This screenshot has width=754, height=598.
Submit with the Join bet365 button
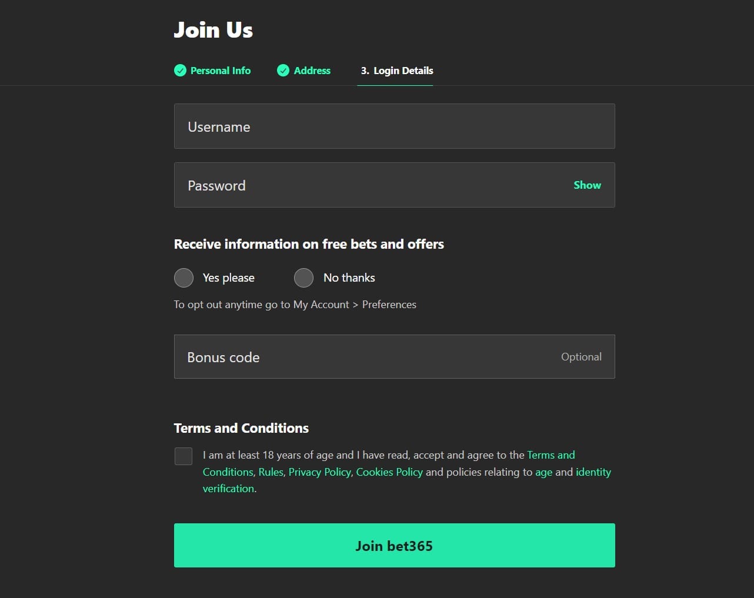click(394, 546)
